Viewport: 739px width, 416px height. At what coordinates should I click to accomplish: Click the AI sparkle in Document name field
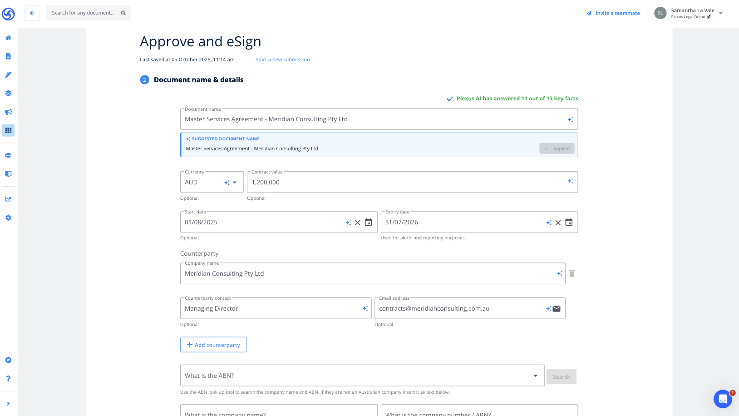click(570, 119)
